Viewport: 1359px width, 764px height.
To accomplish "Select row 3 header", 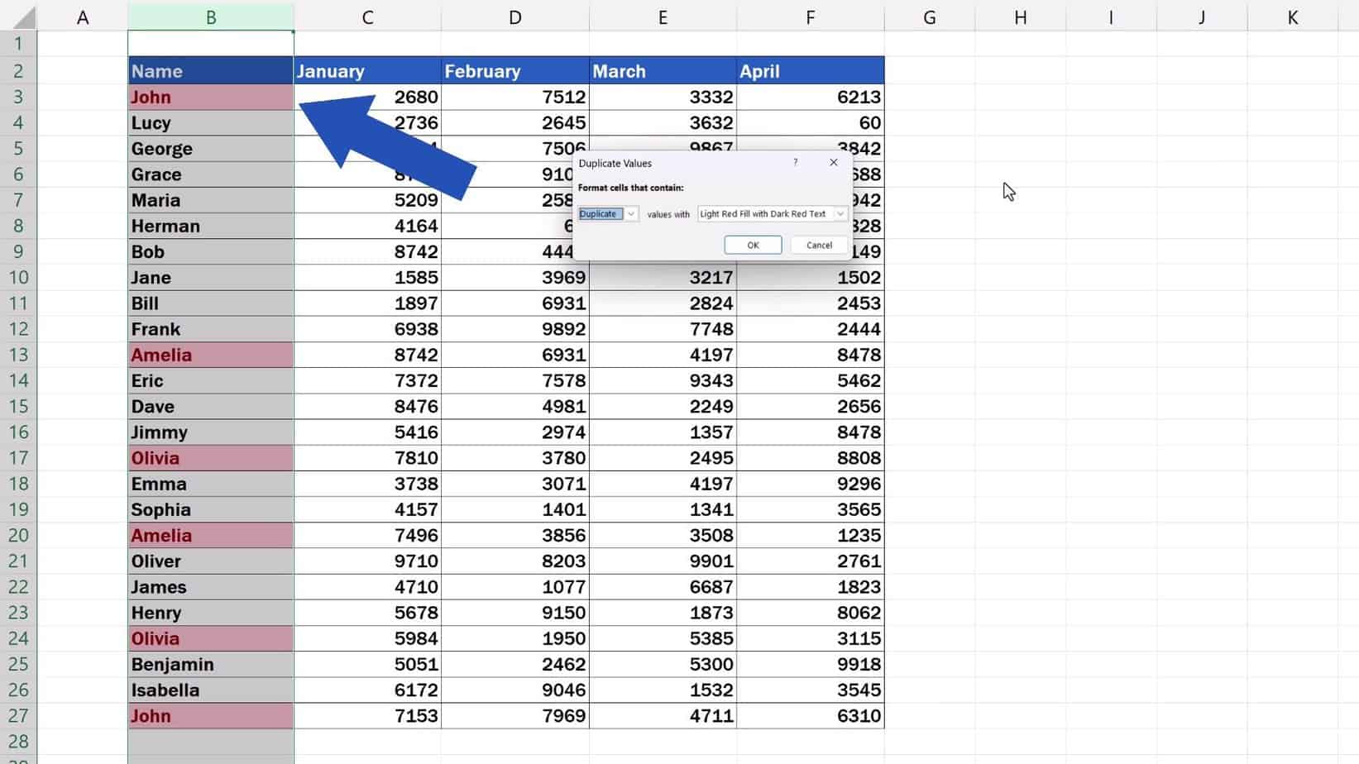I will click(18, 97).
